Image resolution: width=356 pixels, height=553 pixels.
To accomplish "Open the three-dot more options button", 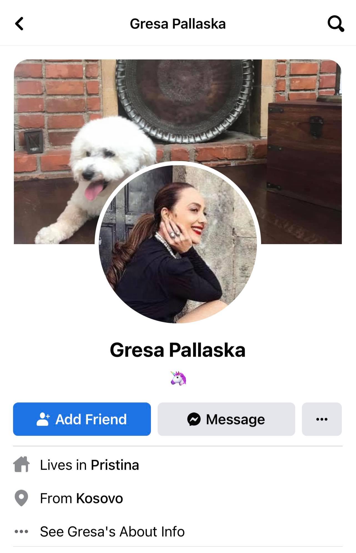I will pyautogui.click(x=322, y=419).
